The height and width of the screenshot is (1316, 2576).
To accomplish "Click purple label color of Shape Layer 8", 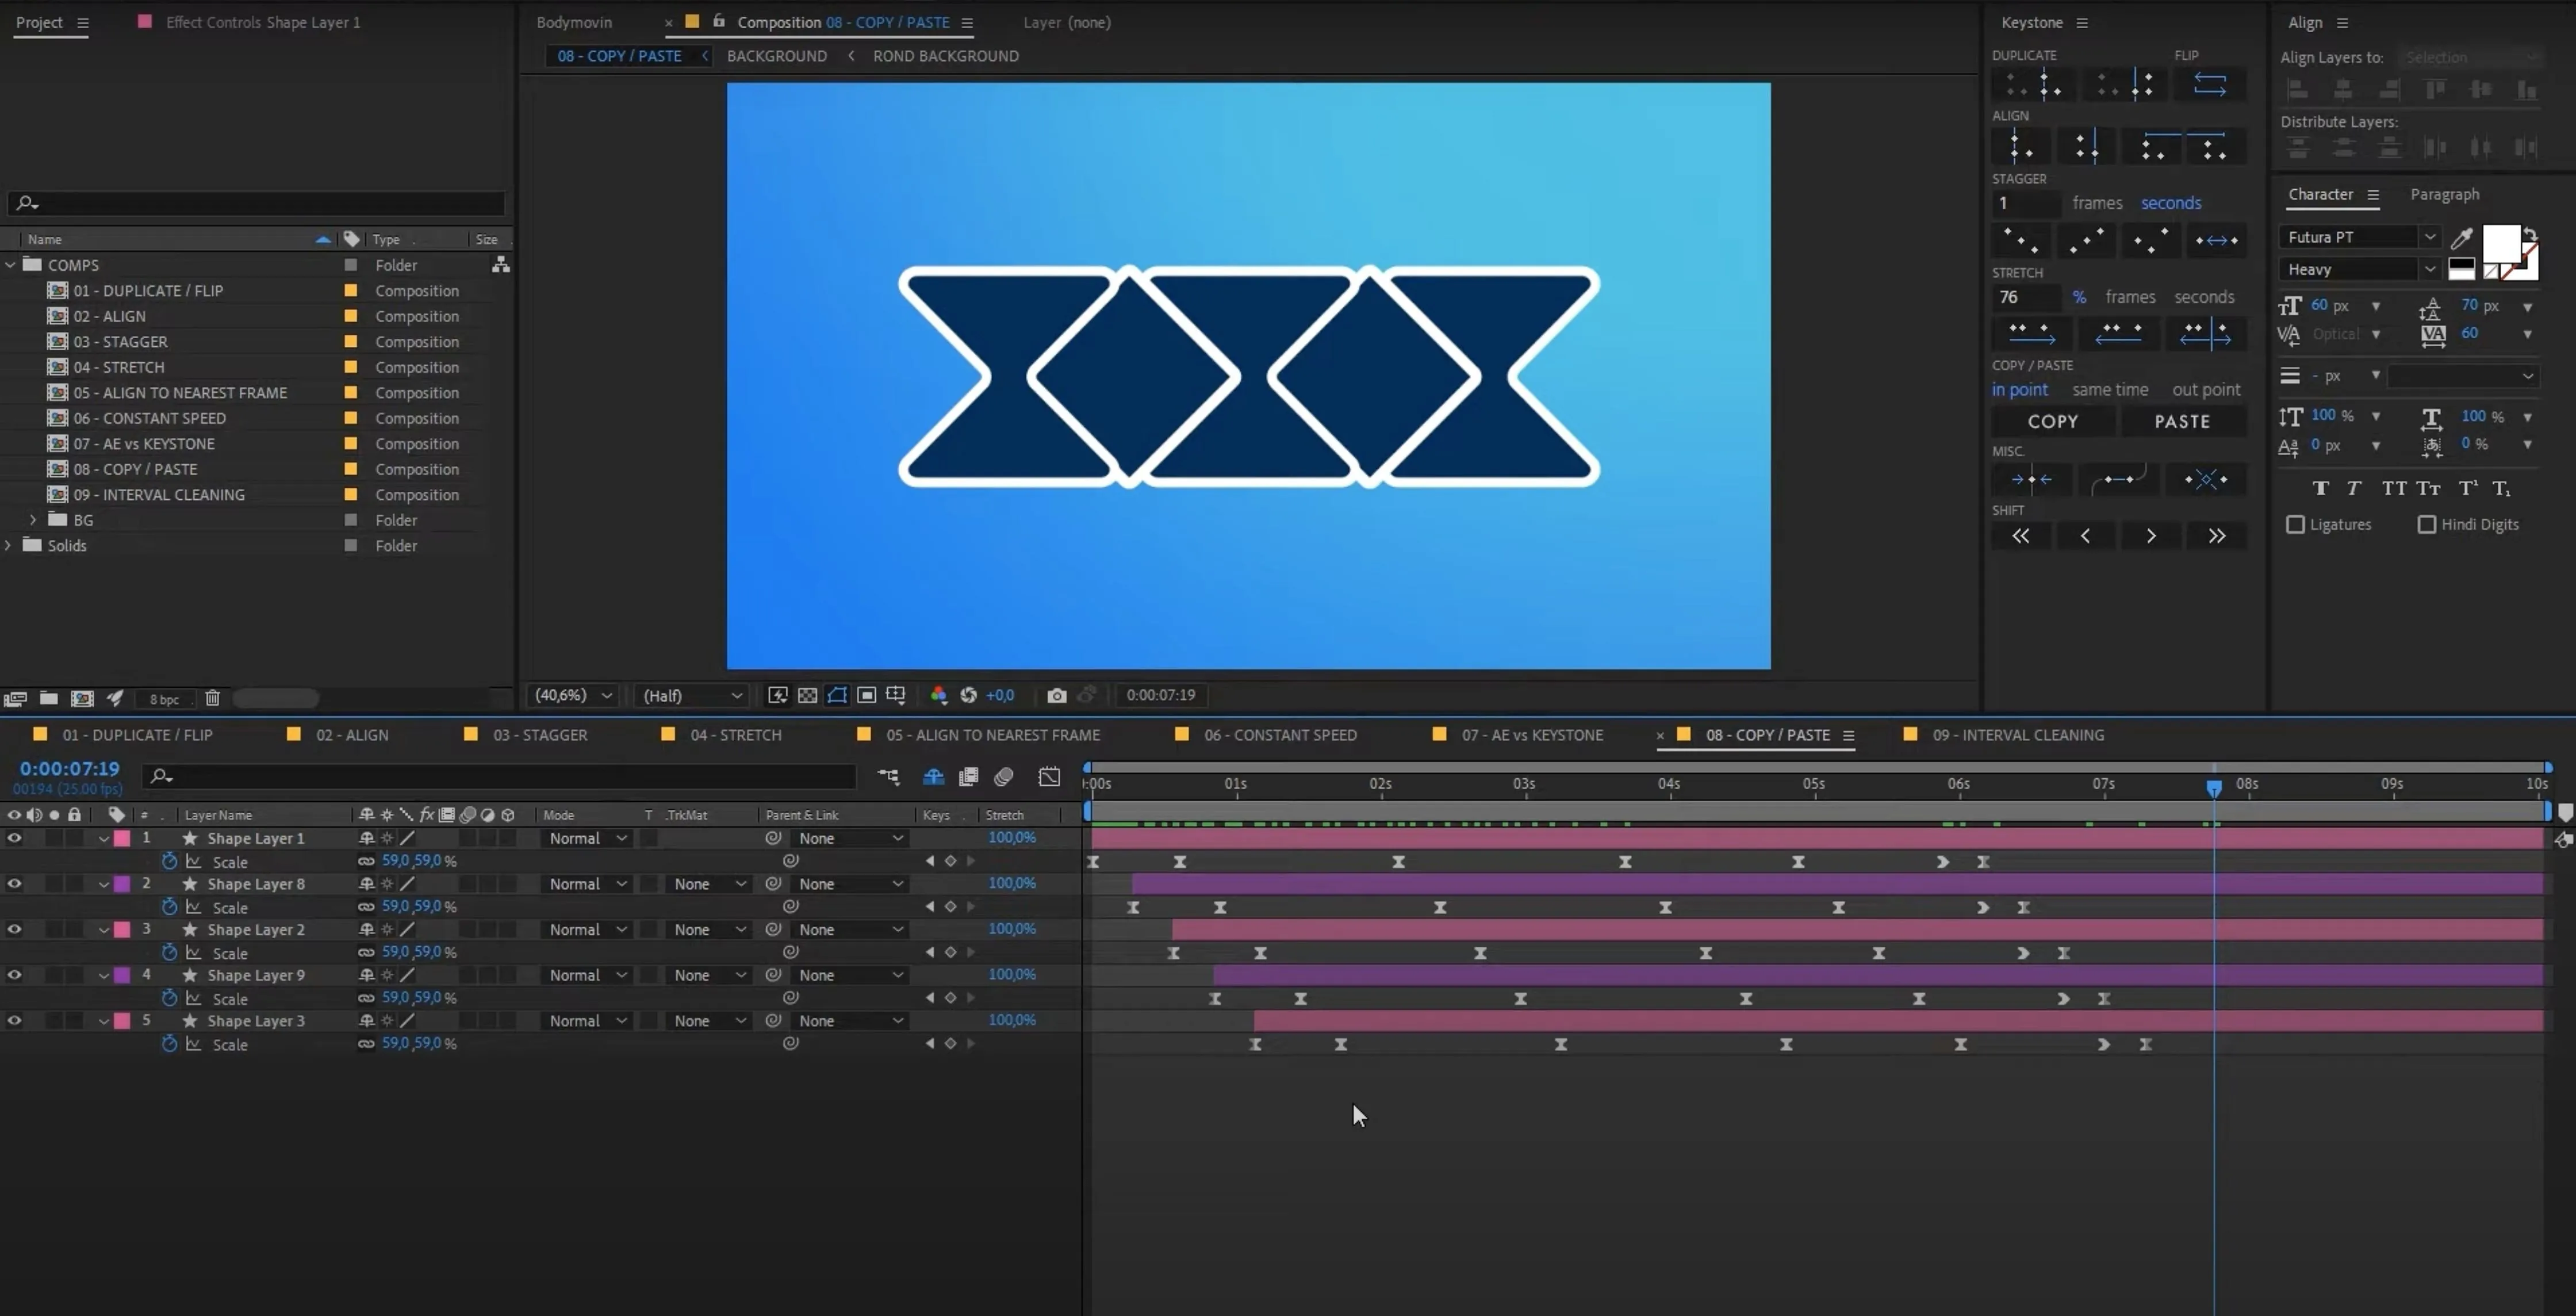I will click(122, 884).
